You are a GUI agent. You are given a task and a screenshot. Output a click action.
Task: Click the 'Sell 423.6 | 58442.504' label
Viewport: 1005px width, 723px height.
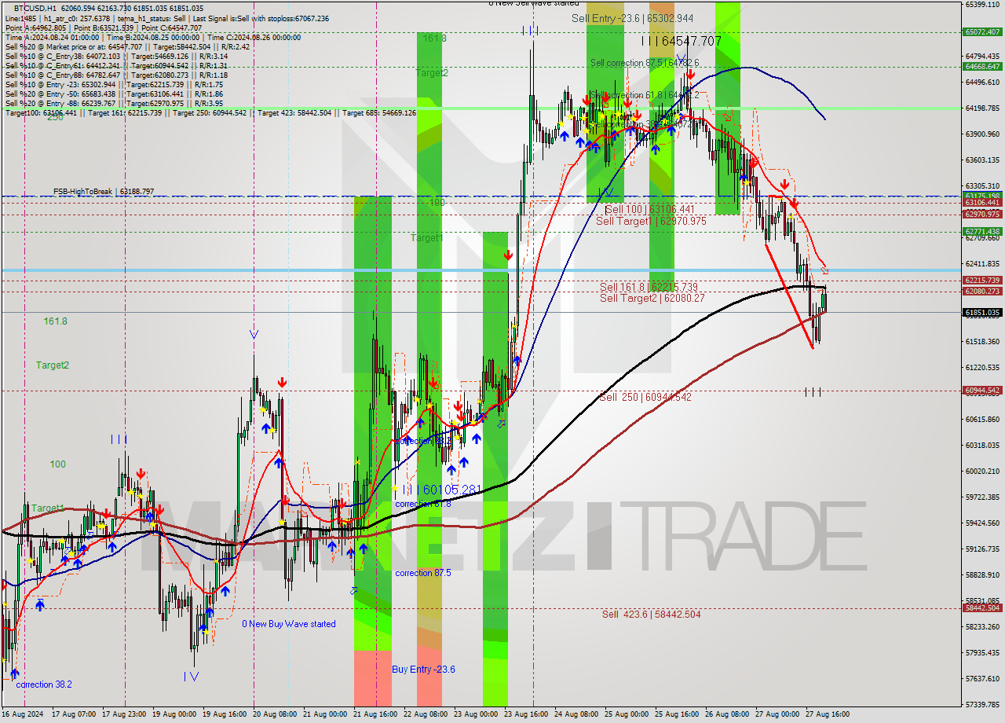click(651, 614)
